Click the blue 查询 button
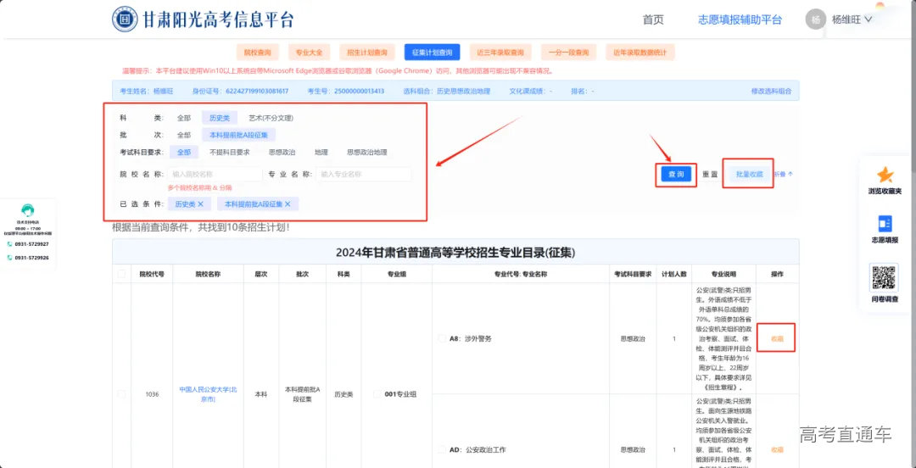This screenshot has width=916, height=468. click(x=676, y=174)
